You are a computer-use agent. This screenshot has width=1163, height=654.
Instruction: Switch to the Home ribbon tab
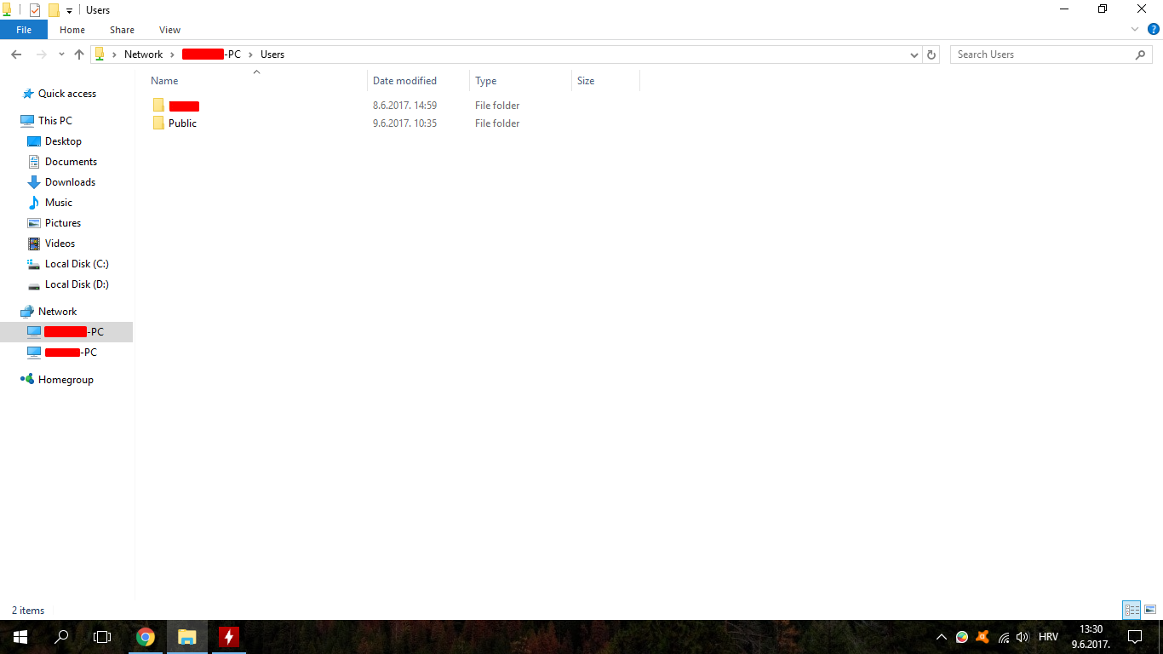(72, 30)
